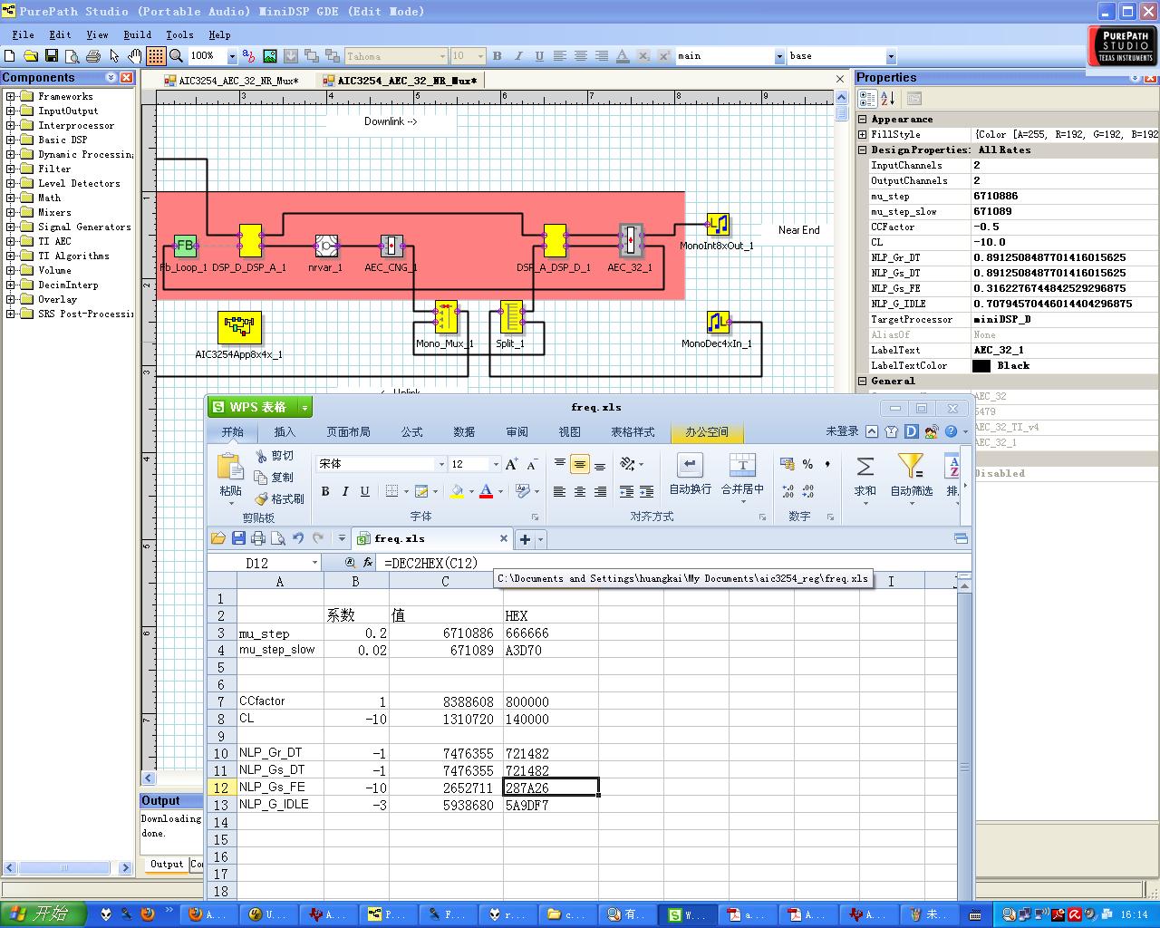Switch to the 视图 ribbon tab
The image size is (1160, 928).
[569, 432]
